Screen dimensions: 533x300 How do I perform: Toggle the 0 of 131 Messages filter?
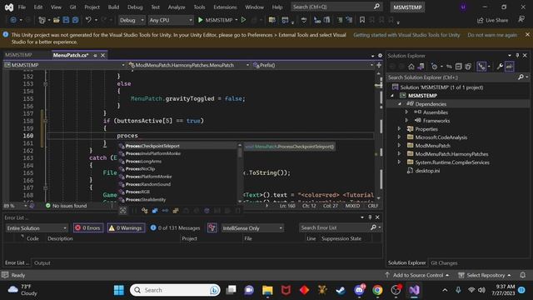[x=175, y=227]
